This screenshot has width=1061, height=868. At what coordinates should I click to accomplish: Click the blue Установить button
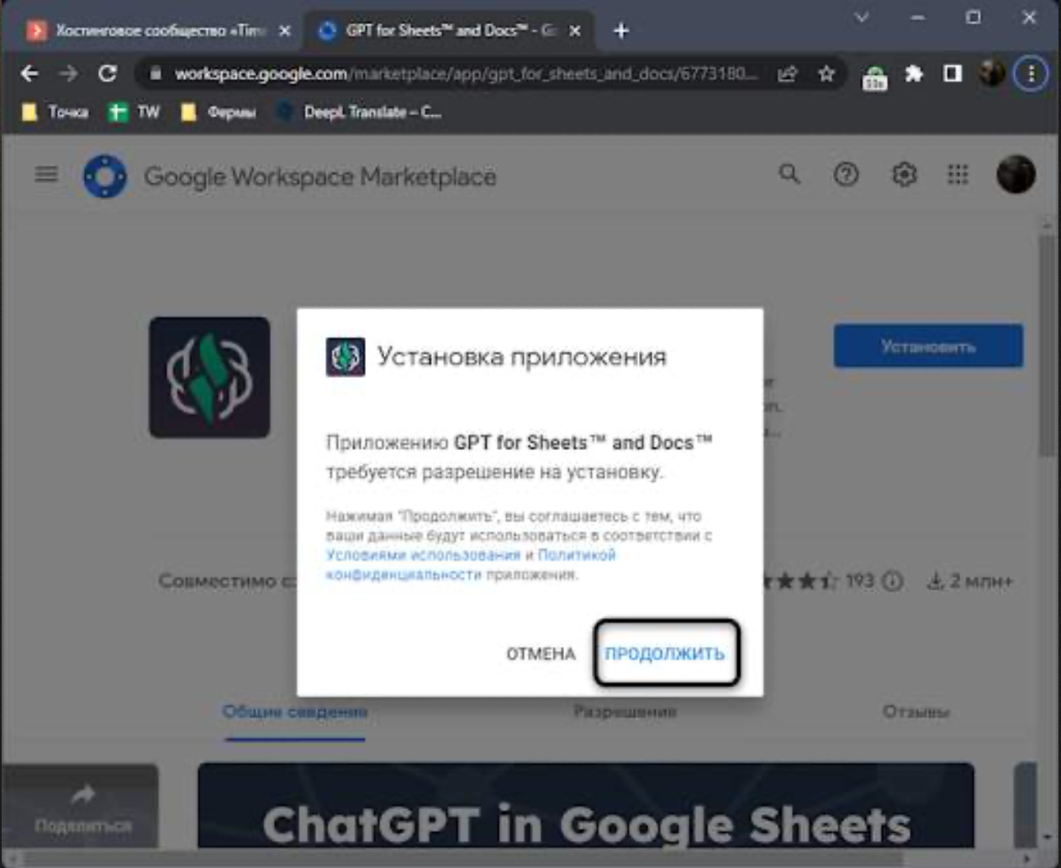pos(928,346)
